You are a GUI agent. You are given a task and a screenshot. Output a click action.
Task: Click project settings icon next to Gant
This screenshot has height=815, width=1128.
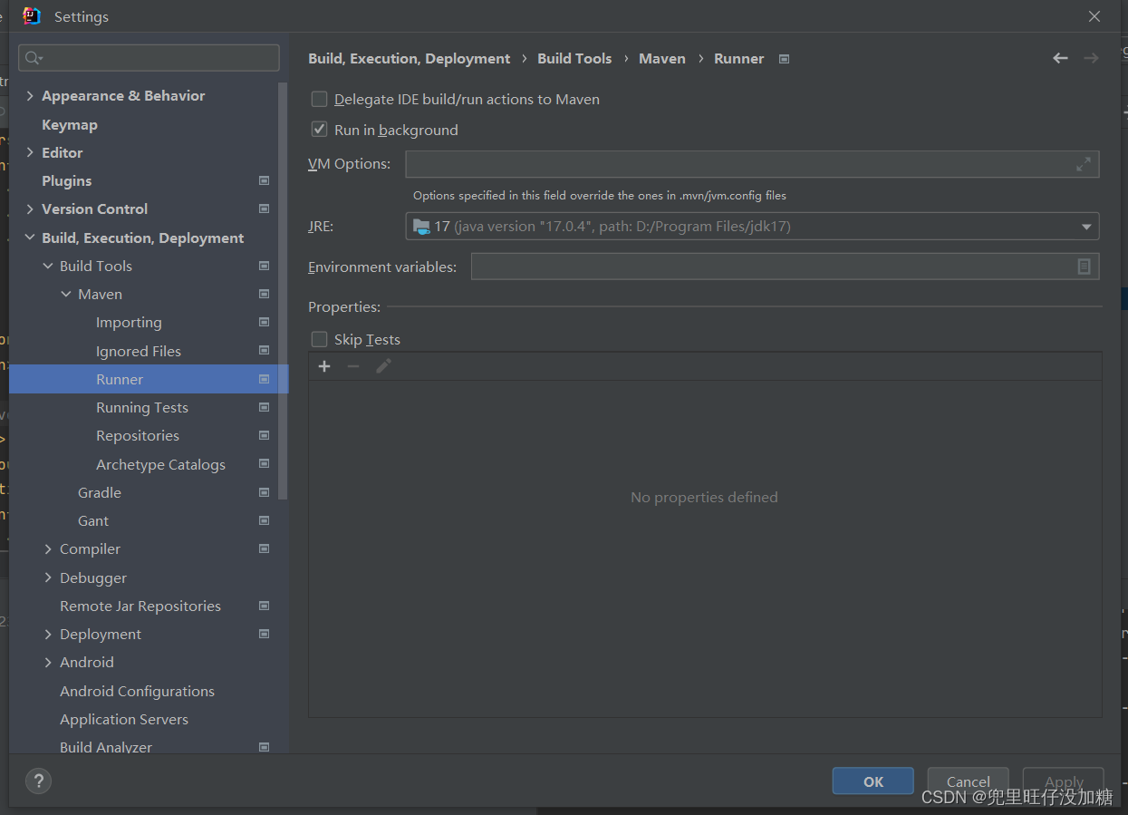coord(264,520)
